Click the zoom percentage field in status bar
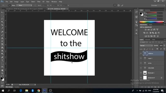This screenshot has height=93, width=166. click(8, 84)
